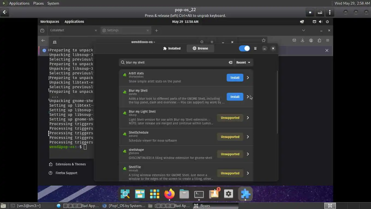
Task: Open Firefox extensions puzzle icon
Action: pos(319,40)
